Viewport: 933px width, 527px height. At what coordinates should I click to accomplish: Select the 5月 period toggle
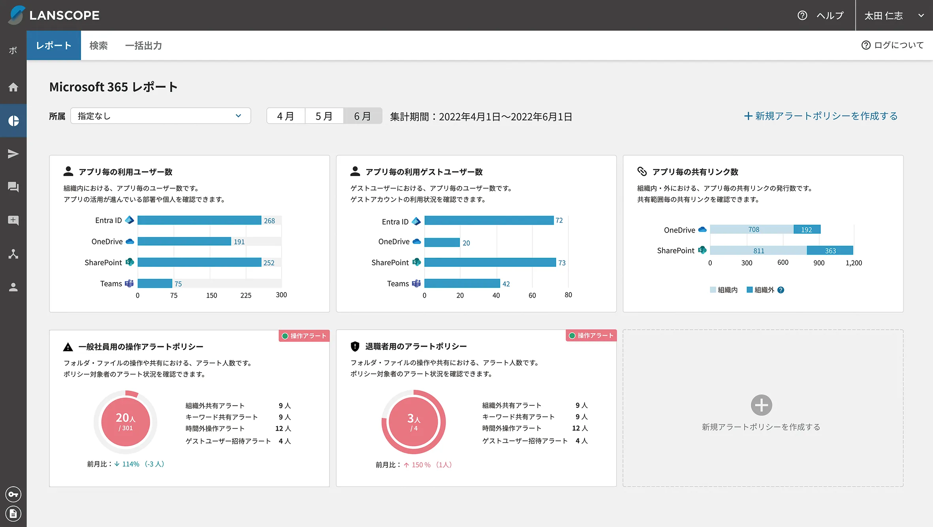click(324, 116)
